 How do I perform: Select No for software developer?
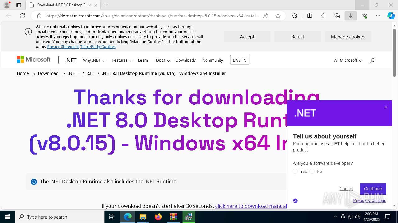click(312, 171)
